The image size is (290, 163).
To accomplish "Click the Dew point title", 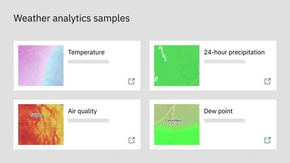I will coord(218,111).
